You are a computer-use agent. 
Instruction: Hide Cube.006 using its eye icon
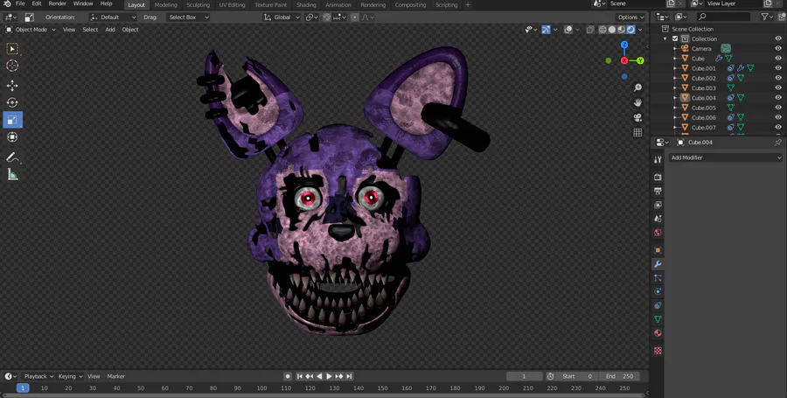click(x=778, y=117)
